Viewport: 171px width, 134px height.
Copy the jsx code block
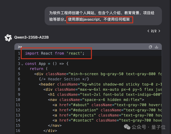150,47
